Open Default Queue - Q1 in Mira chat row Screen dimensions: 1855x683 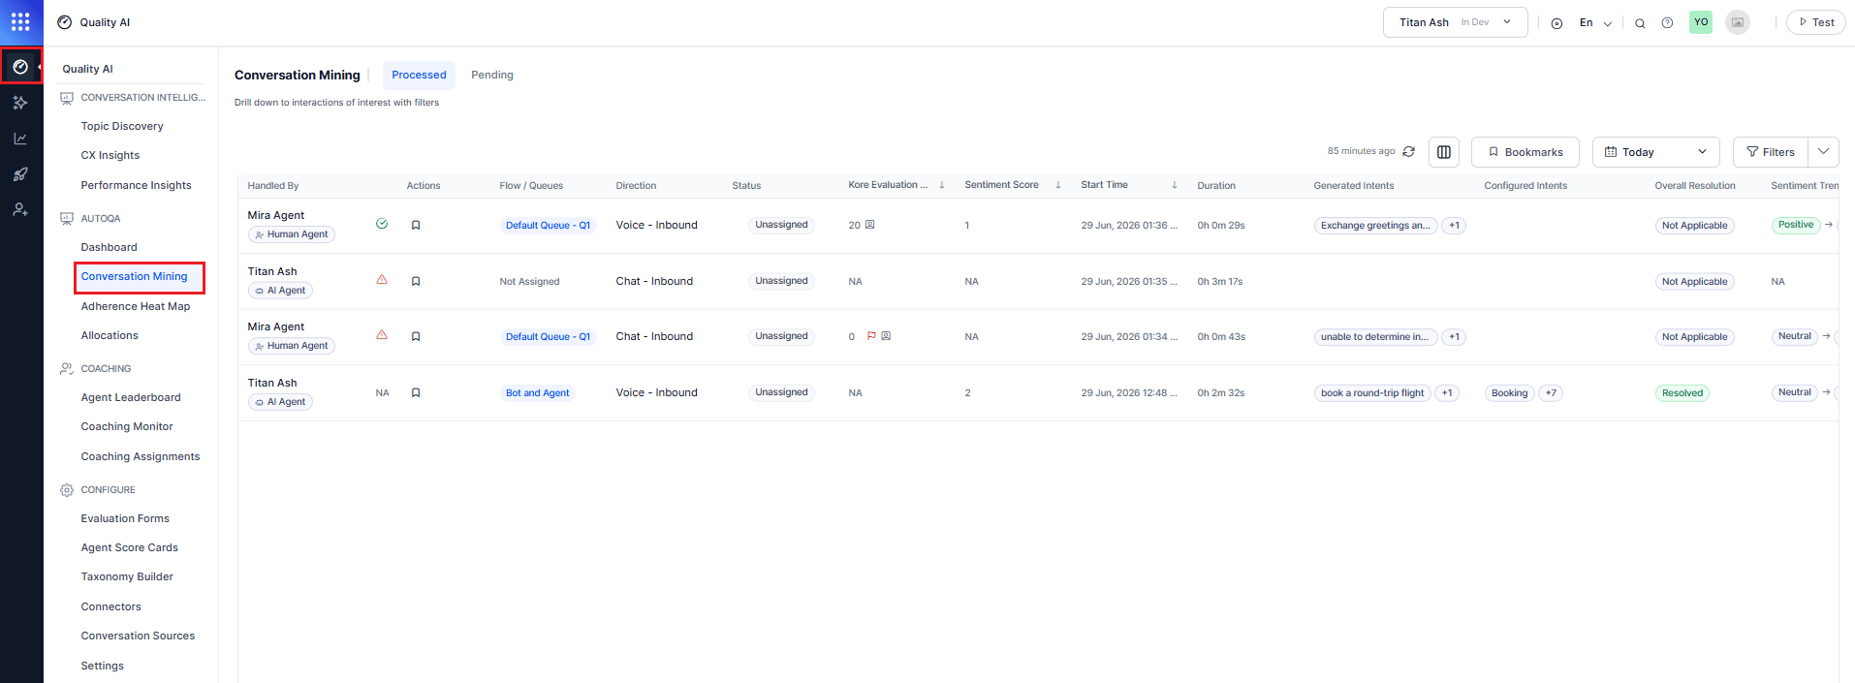tap(548, 337)
